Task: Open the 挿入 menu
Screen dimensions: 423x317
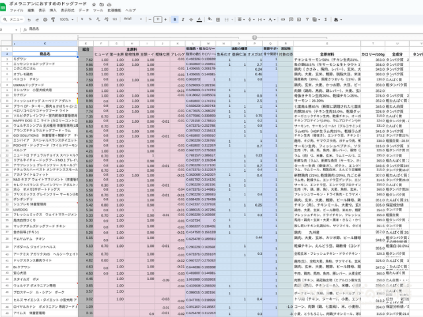Action: coord(53,11)
